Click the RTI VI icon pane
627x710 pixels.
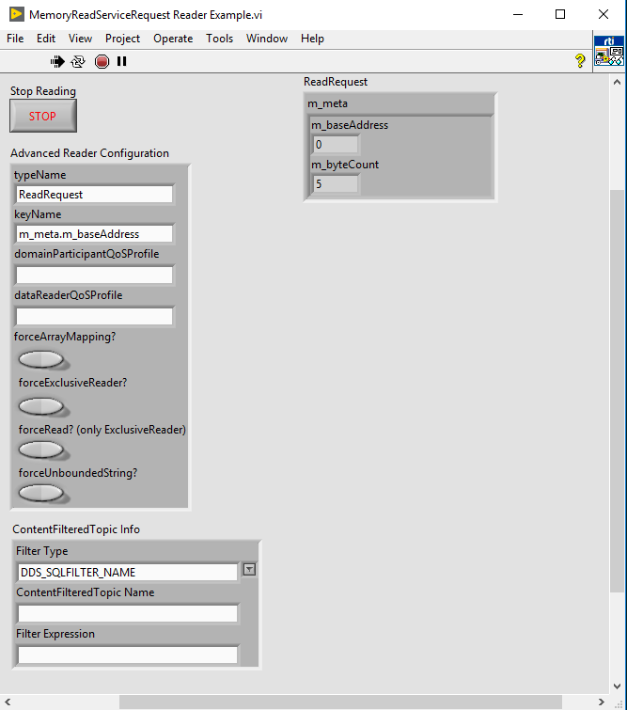pyautogui.click(x=609, y=51)
